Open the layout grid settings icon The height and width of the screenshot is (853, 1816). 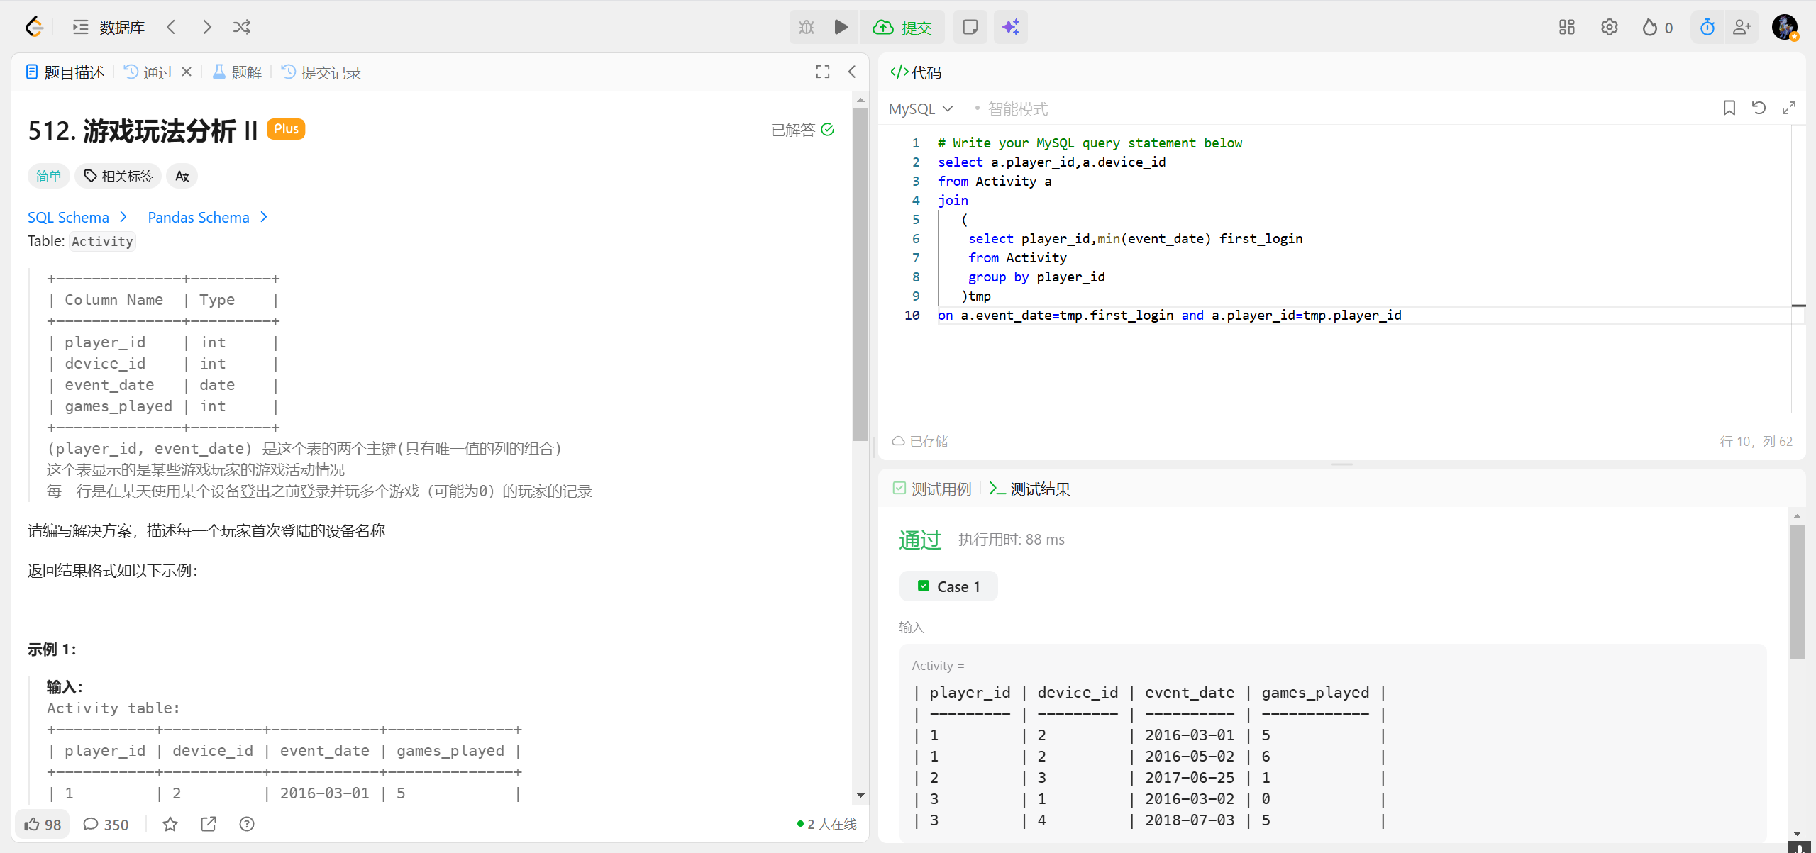pyautogui.click(x=1566, y=27)
